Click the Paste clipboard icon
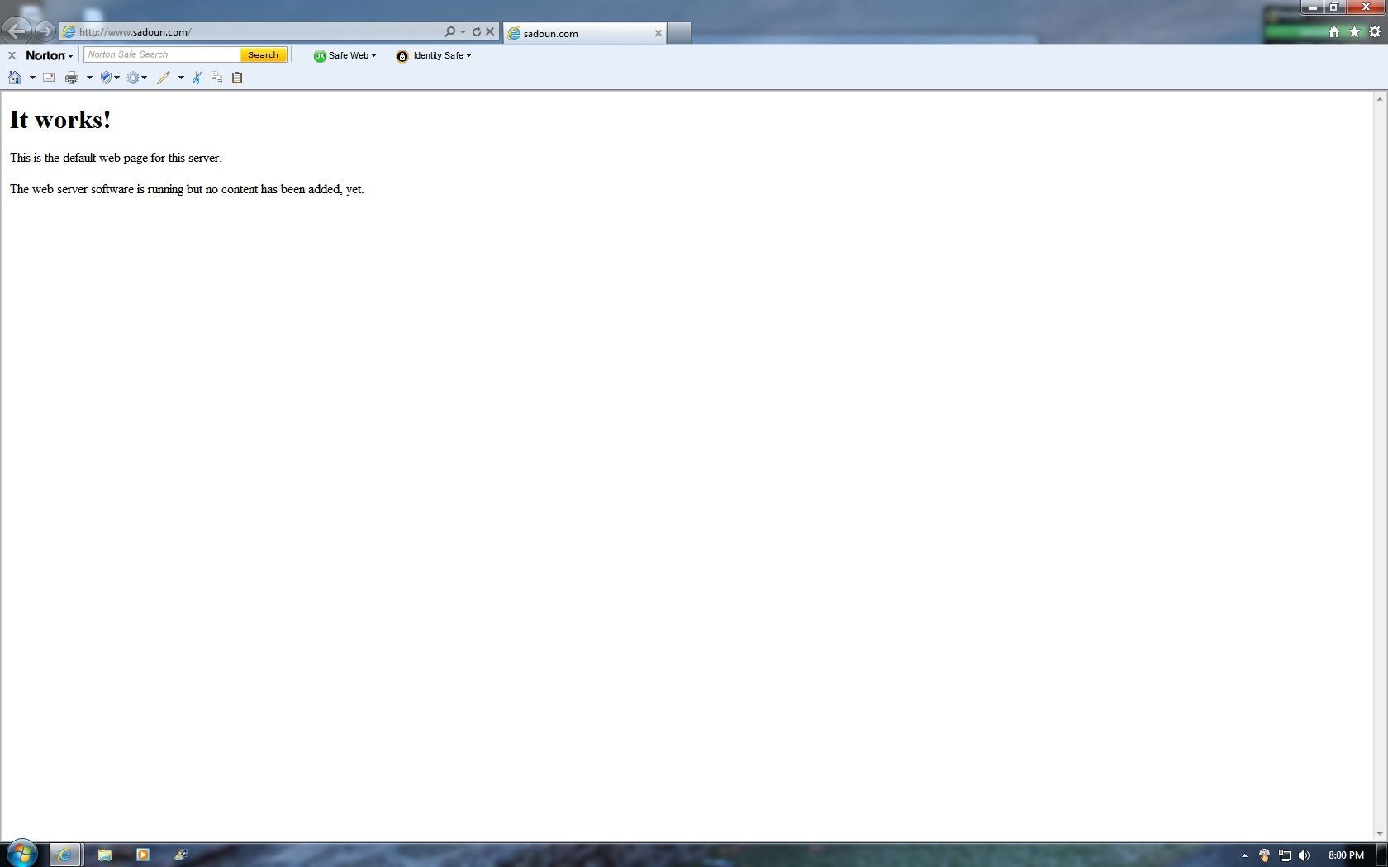Screen dimensions: 1388x867 pos(237,78)
